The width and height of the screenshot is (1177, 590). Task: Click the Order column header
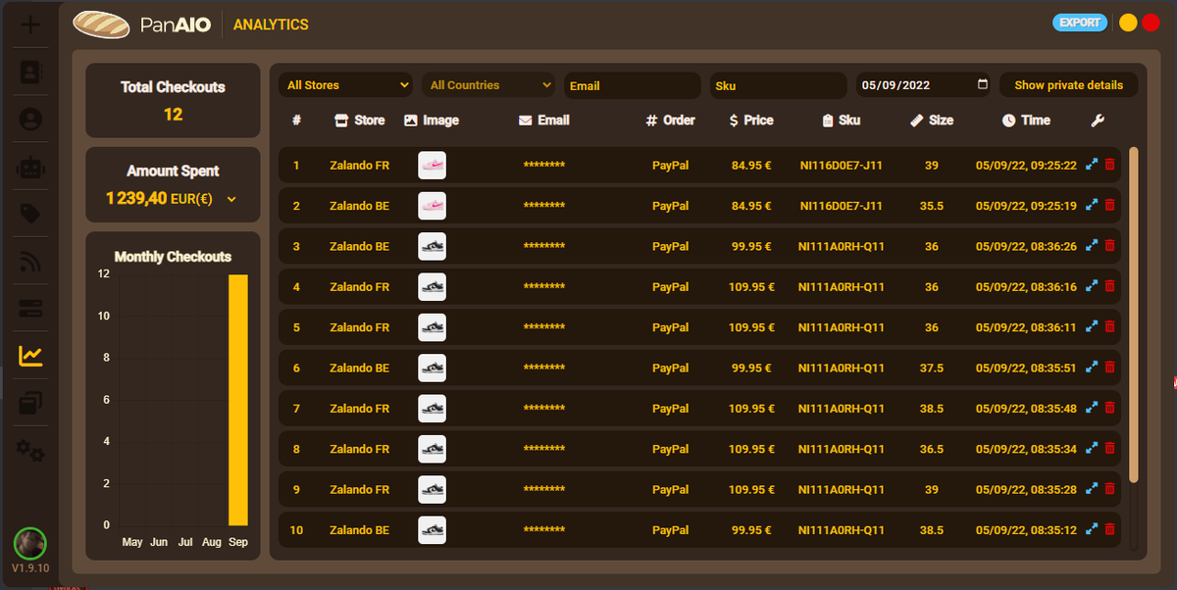point(671,121)
